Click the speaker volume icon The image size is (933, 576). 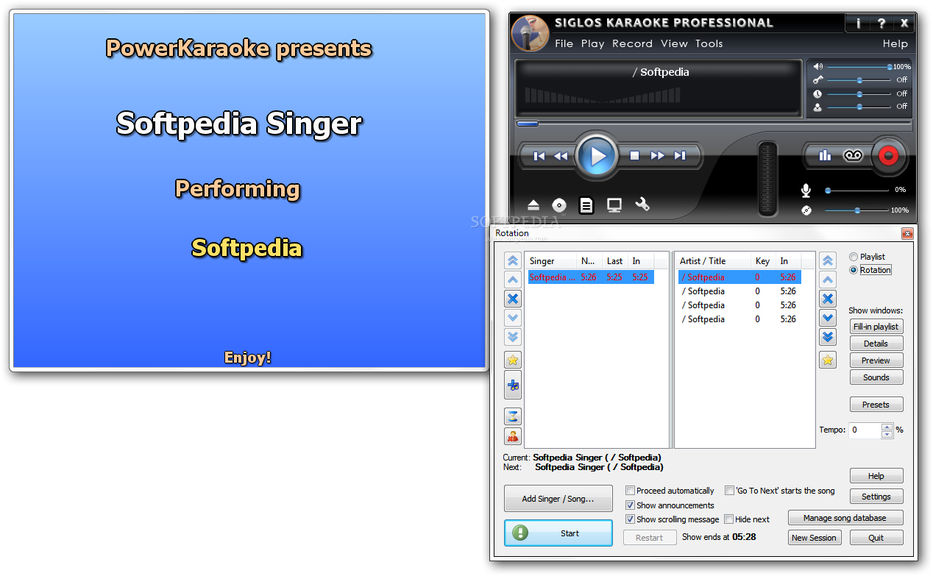pos(817,66)
